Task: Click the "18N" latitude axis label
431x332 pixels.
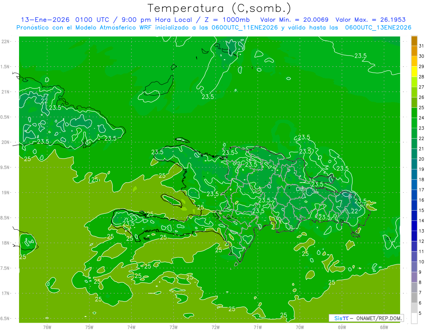Action: 5,243
